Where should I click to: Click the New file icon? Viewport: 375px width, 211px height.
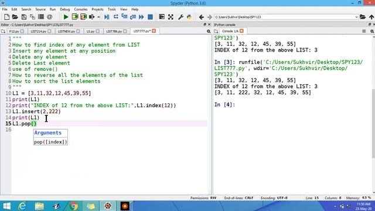click(x=6, y=17)
